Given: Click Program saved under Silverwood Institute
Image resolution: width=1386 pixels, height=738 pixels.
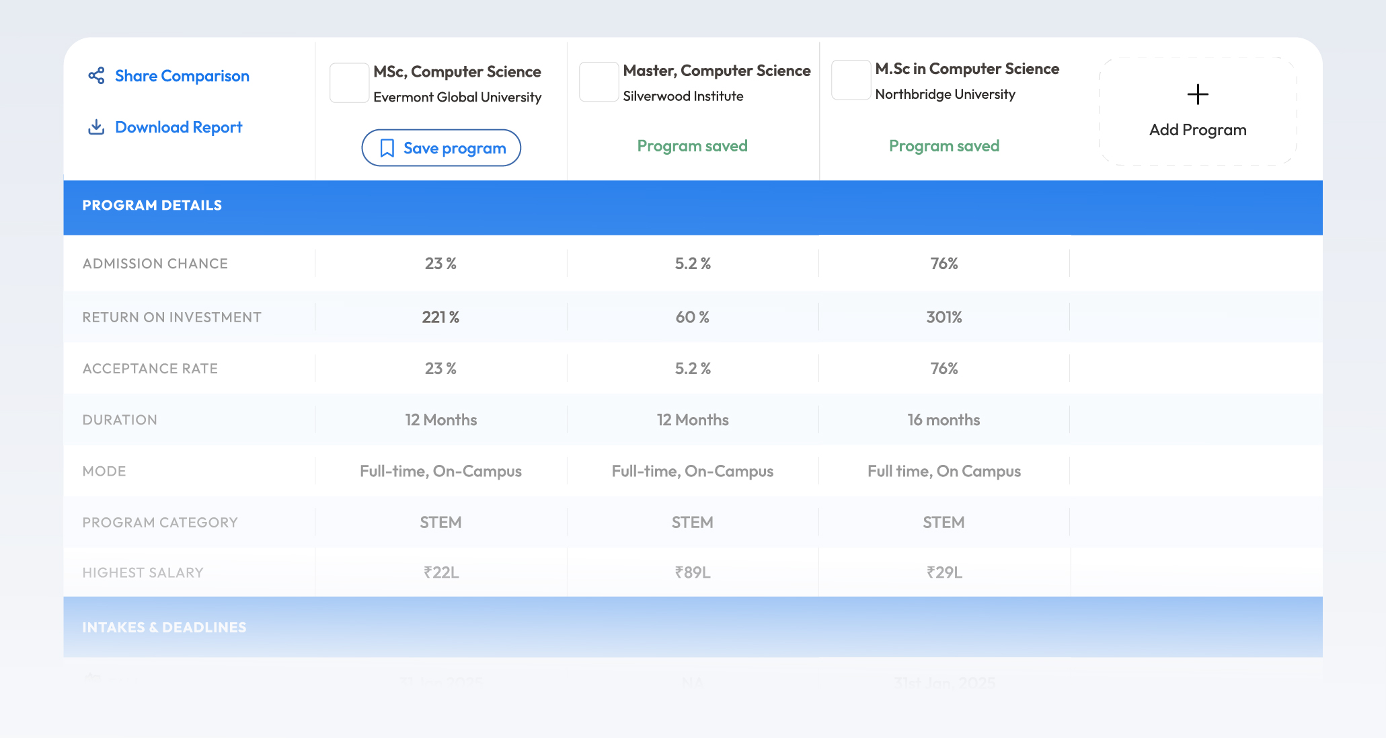Looking at the screenshot, I should 693,146.
